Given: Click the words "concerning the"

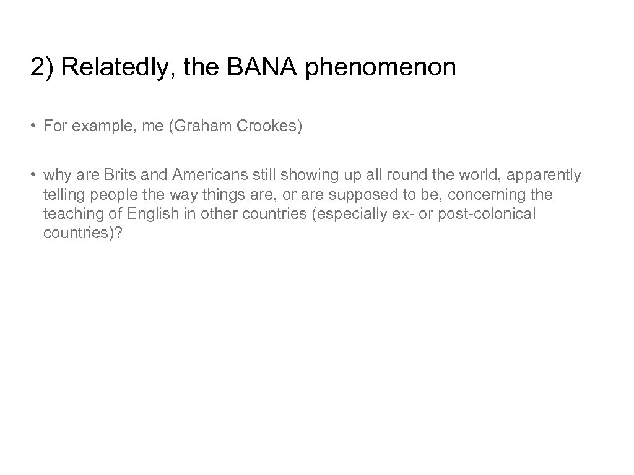Looking at the screenshot, I should 500,195.
